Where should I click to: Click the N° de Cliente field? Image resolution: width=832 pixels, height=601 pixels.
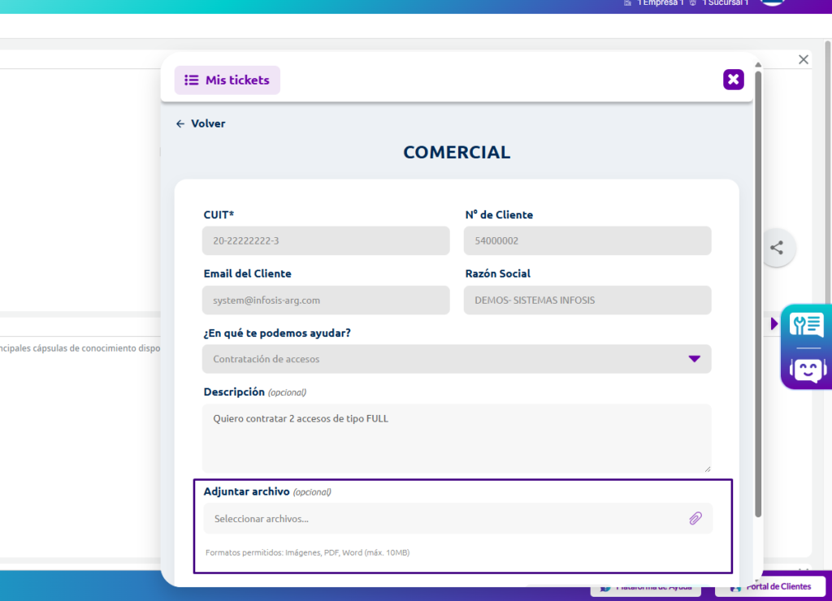coord(587,241)
